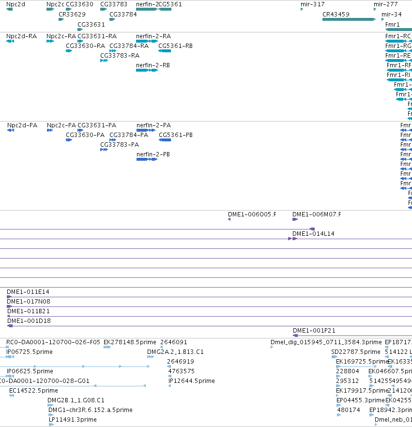Click the 2646091 EST label

[x=174, y=342]
